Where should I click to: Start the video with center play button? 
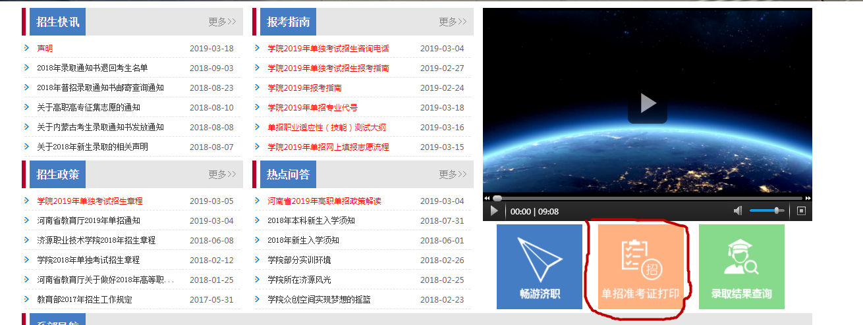coord(648,103)
